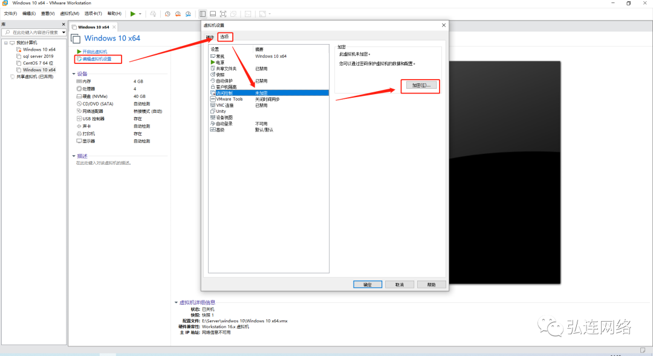This screenshot has width=653, height=356.
Task: Close the Windows 10 x64 tab
Action: pos(114,27)
